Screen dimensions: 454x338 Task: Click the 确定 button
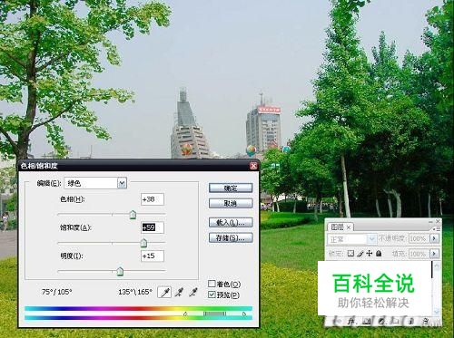(x=231, y=188)
